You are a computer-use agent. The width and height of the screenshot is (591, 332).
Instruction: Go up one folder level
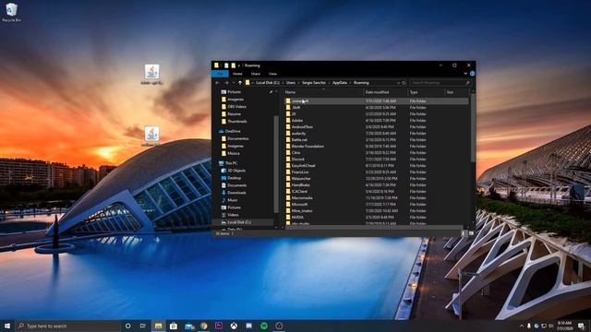(x=240, y=83)
